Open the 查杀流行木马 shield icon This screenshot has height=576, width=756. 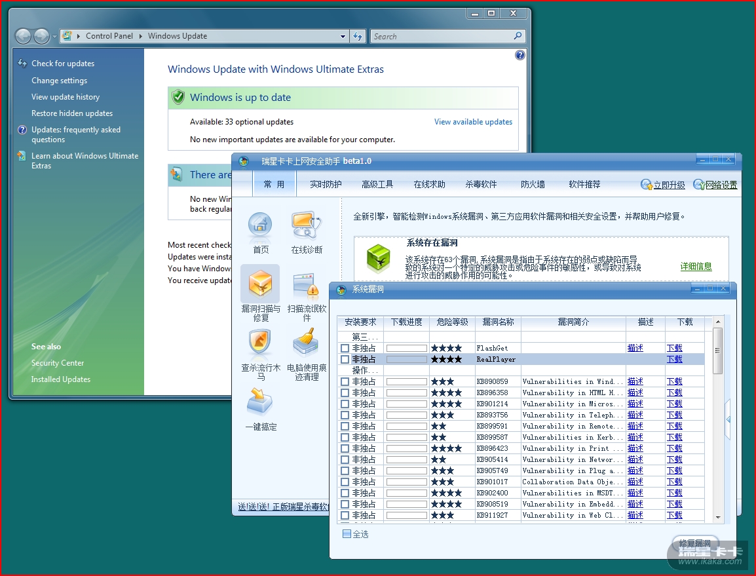click(x=260, y=343)
